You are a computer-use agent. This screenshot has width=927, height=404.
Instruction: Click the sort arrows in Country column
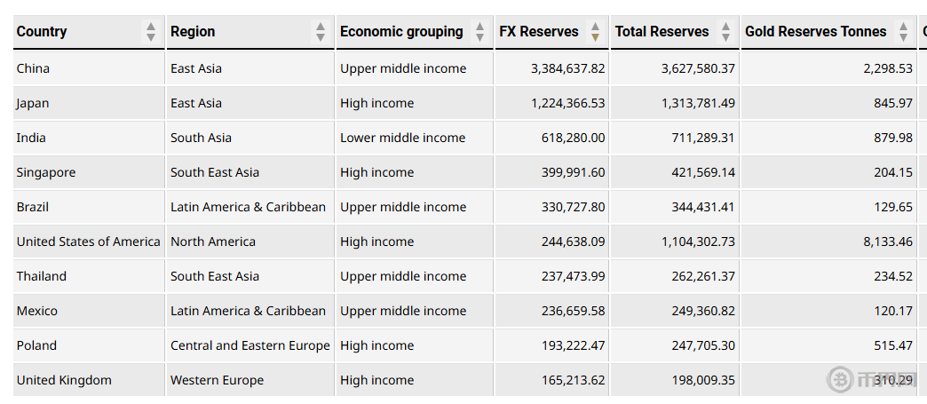pos(151,32)
